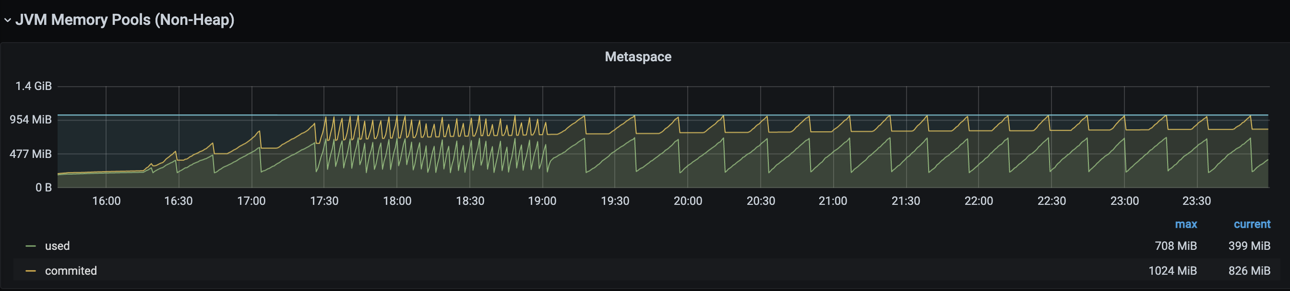Image resolution: width=1290 pixels, height=291 pixels.
Task: Select the 708 MiB max value
Action: [1175, 246]
